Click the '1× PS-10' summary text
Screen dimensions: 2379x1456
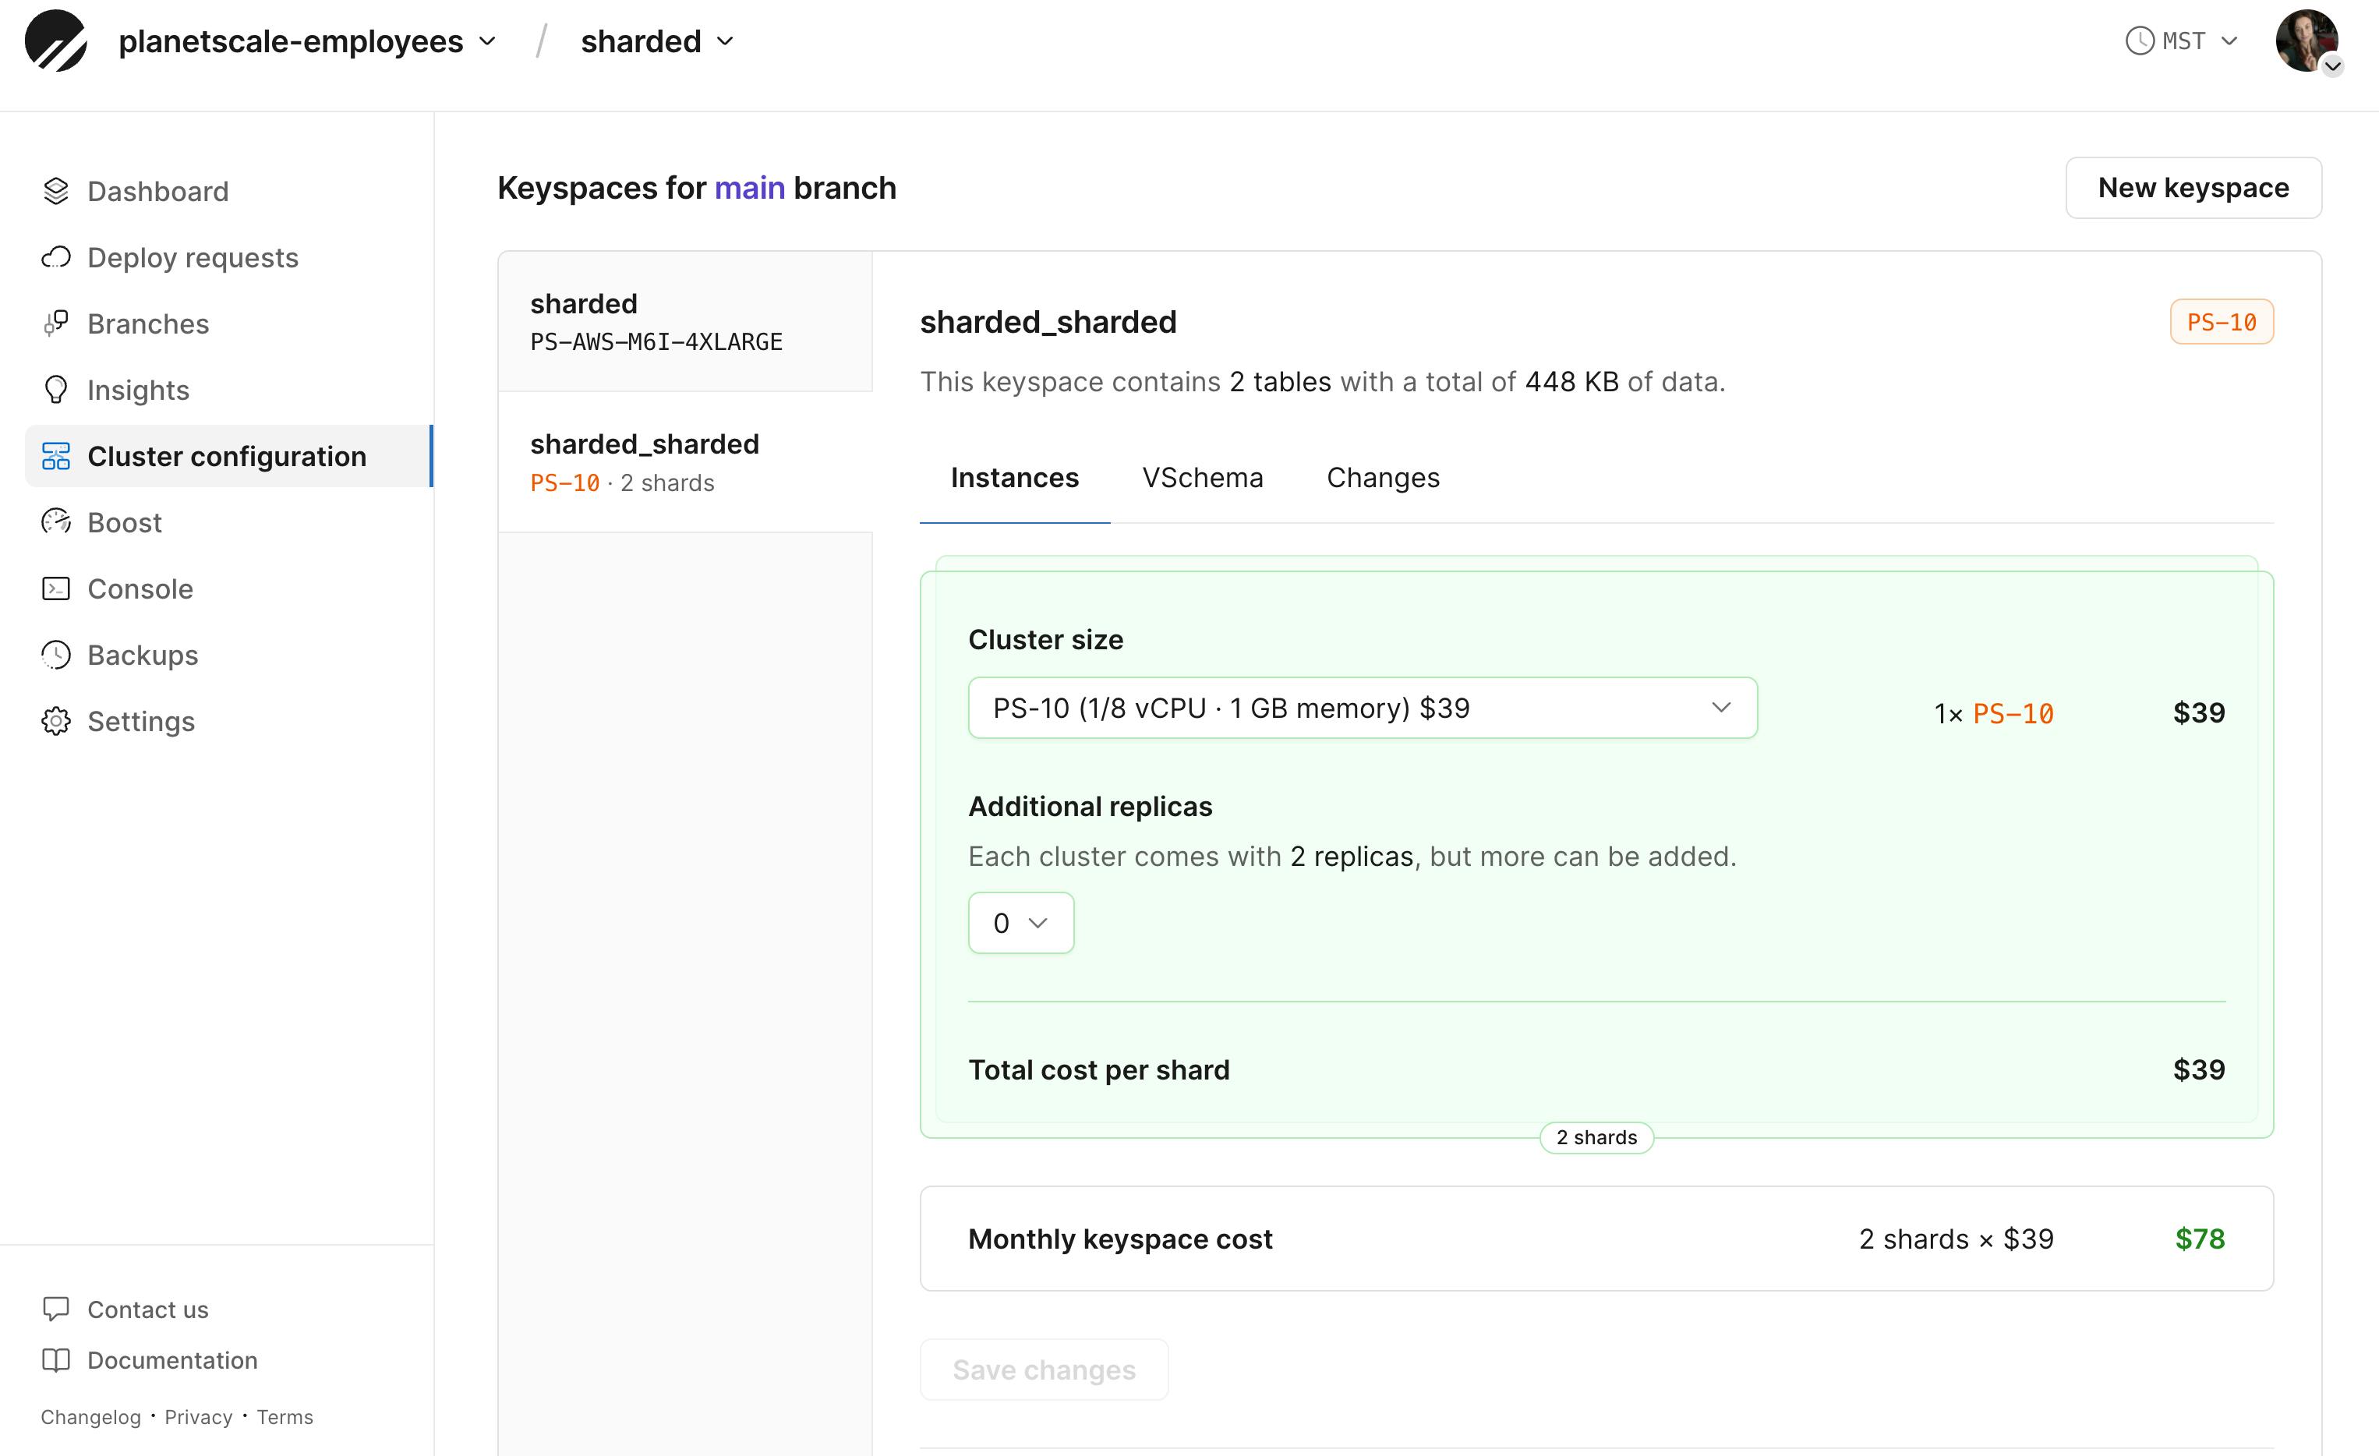coord(1994,713)
